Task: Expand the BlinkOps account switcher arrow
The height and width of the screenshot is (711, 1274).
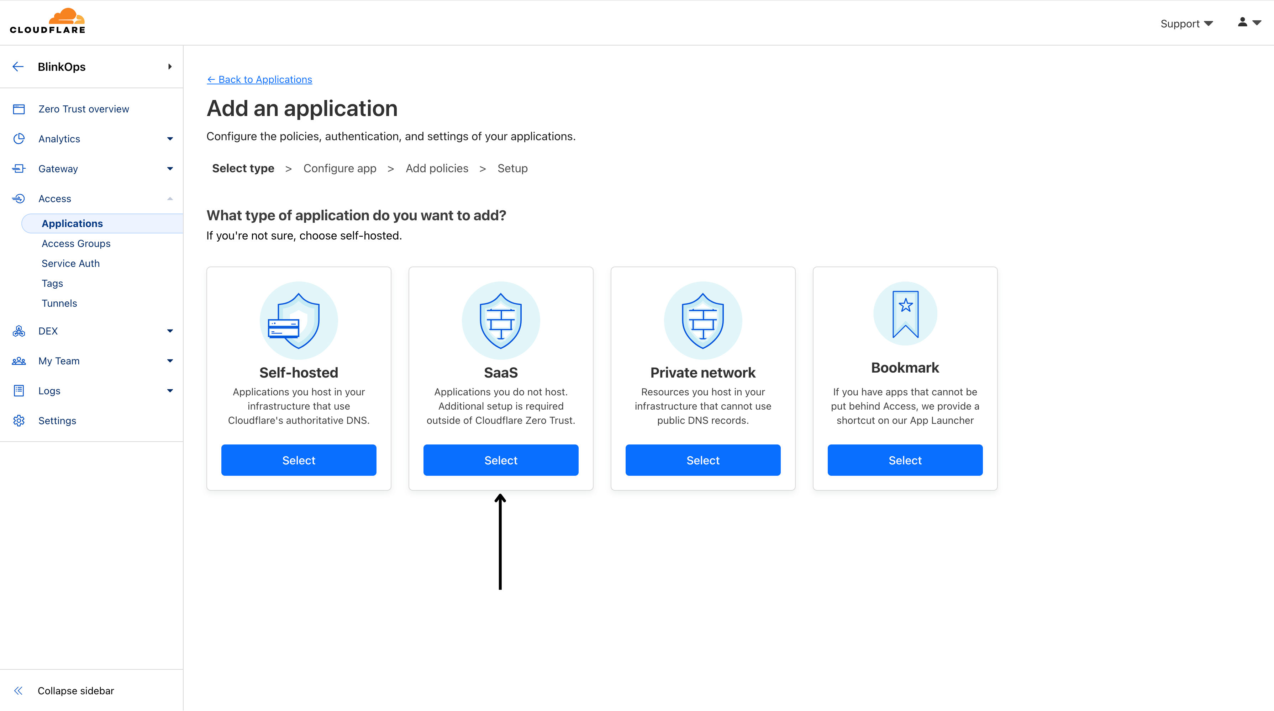Action: pos(170,67)
